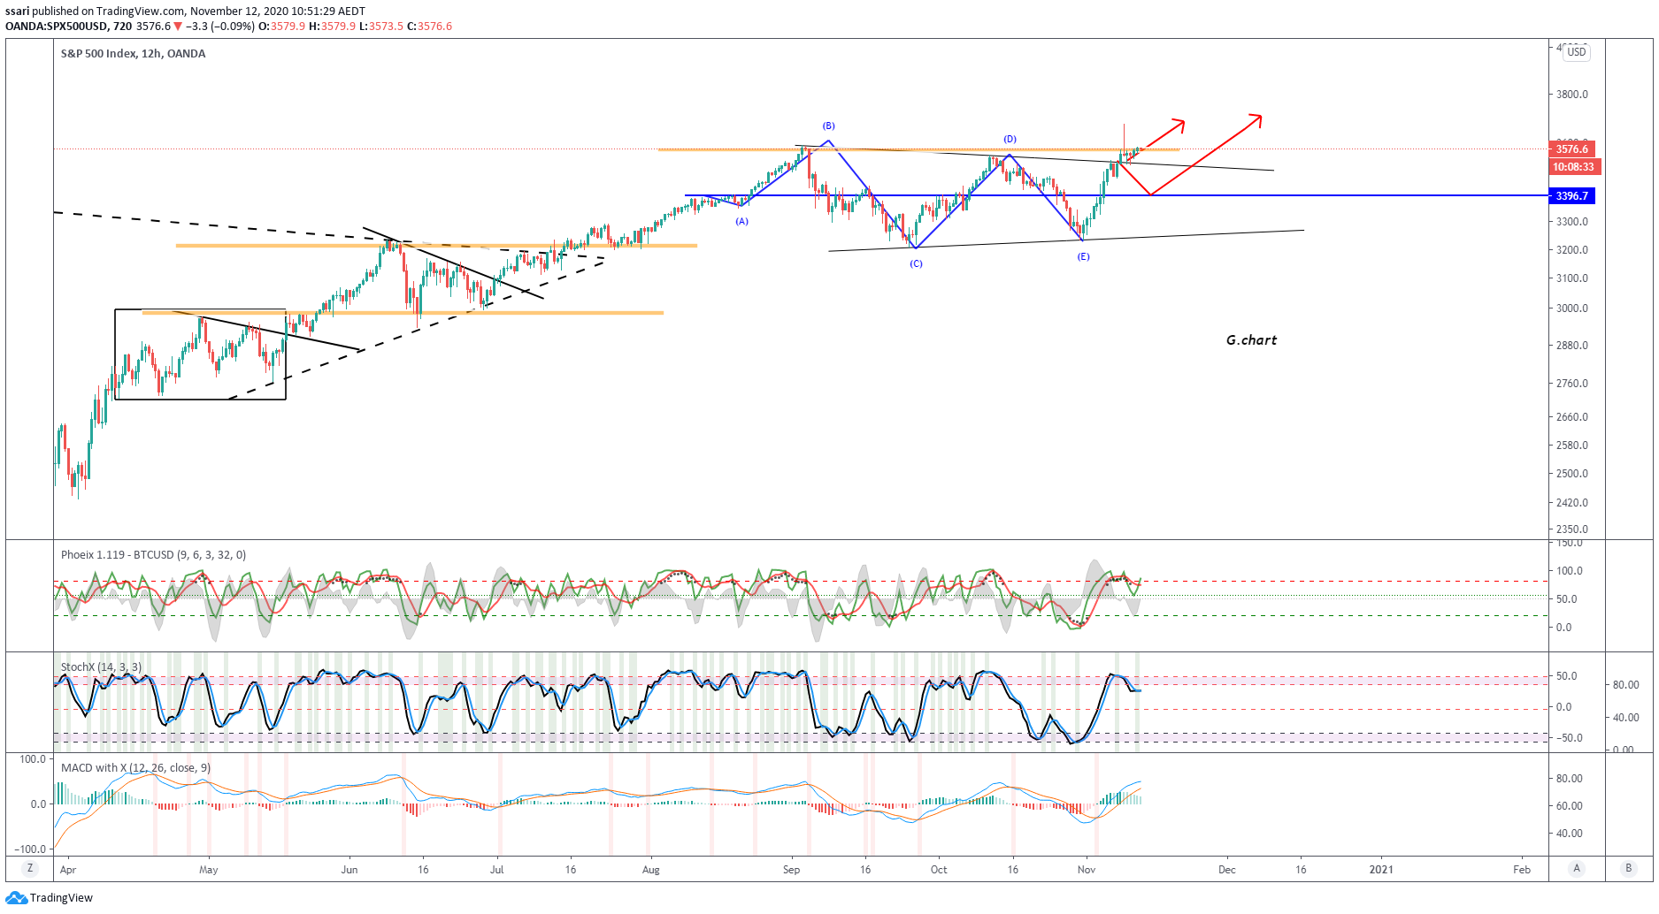Select the blue 3396.7 price line label
The width and height of the screenshot is (1659, 914).
click(x=1572, y=196)
